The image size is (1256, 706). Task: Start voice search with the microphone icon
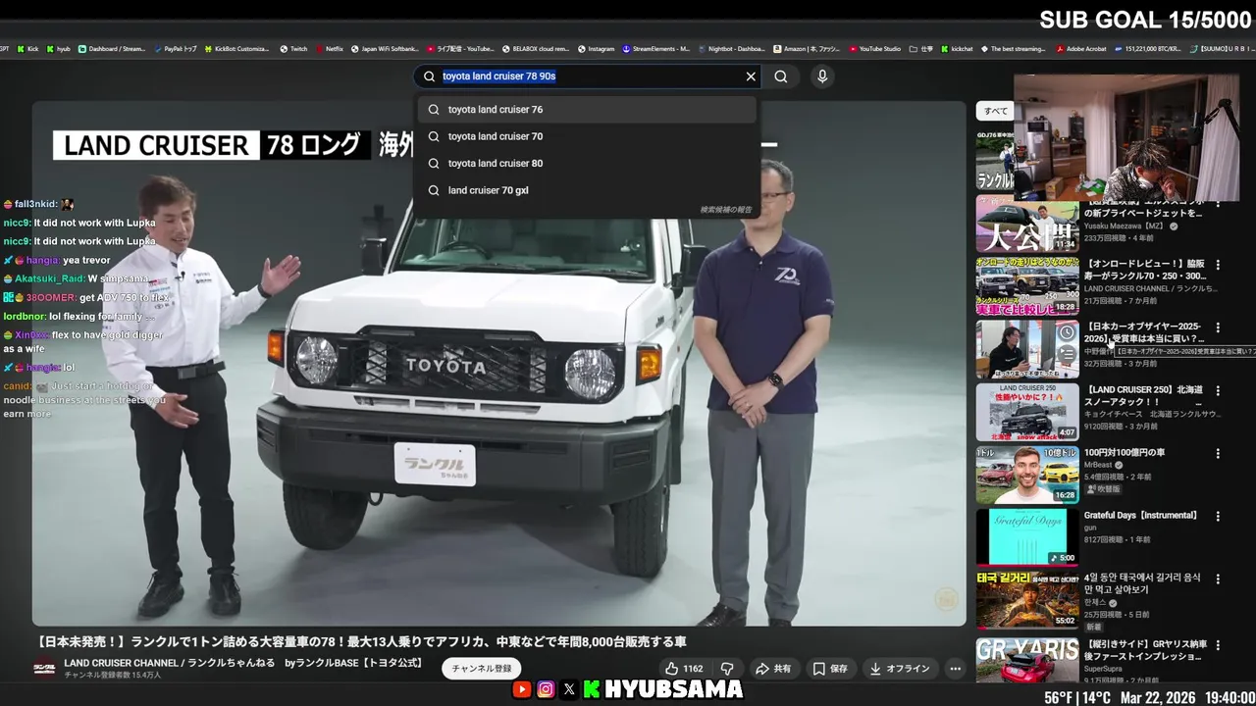(822, 76)
